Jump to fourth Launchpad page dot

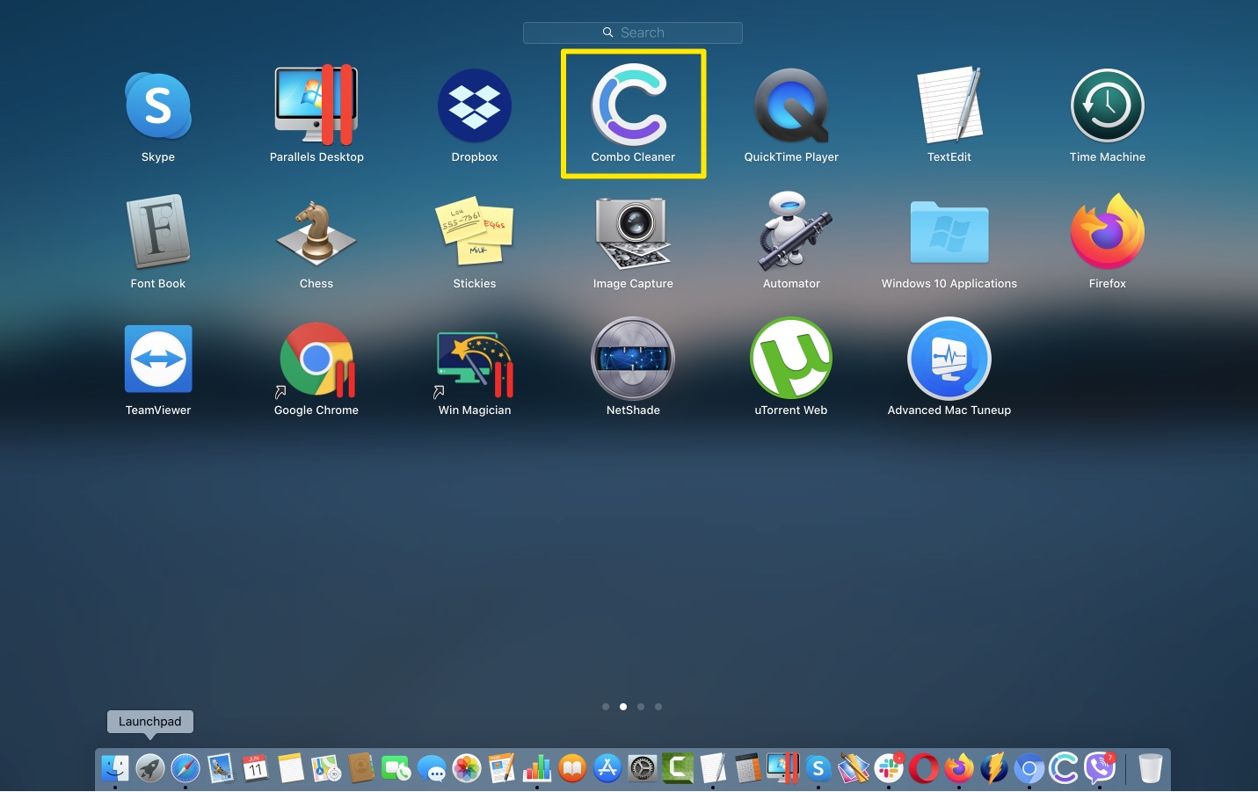[x=658, y=707]
